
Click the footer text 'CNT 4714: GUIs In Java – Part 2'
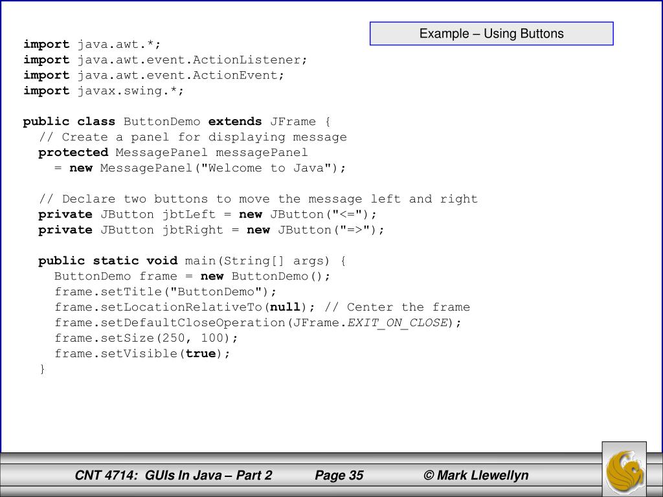[174, 476]
